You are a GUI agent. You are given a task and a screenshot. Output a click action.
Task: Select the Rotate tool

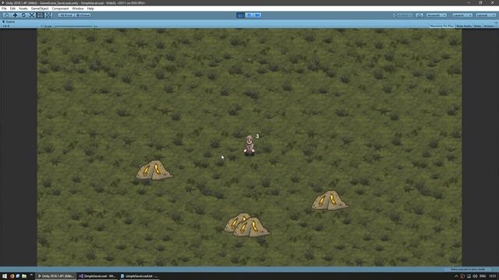(23, 16)
